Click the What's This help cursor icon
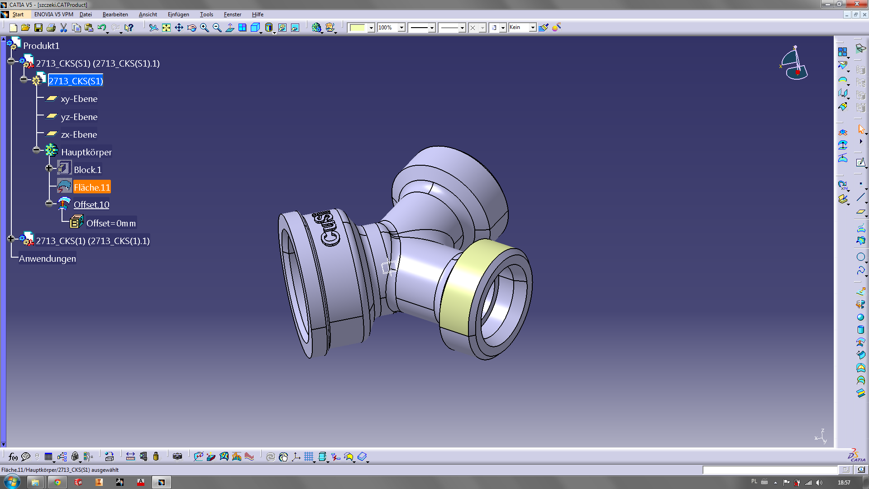The width and height of the screenshot is (869, 489). [x=129, y=28]
